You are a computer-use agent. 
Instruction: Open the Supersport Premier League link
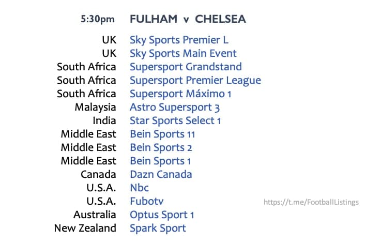195,81
